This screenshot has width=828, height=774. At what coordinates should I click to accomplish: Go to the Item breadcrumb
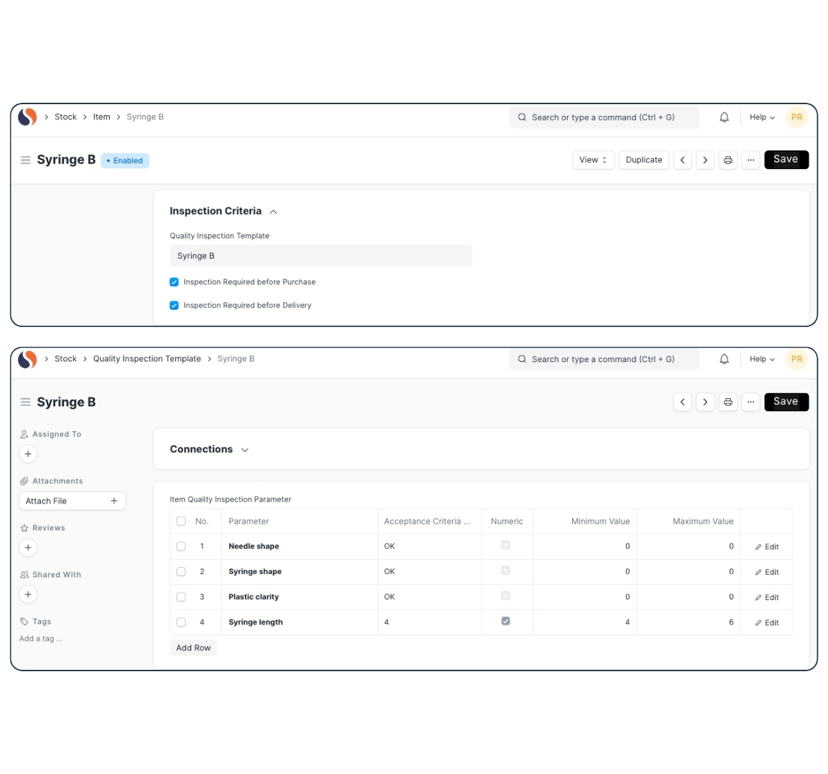point(101,117)
